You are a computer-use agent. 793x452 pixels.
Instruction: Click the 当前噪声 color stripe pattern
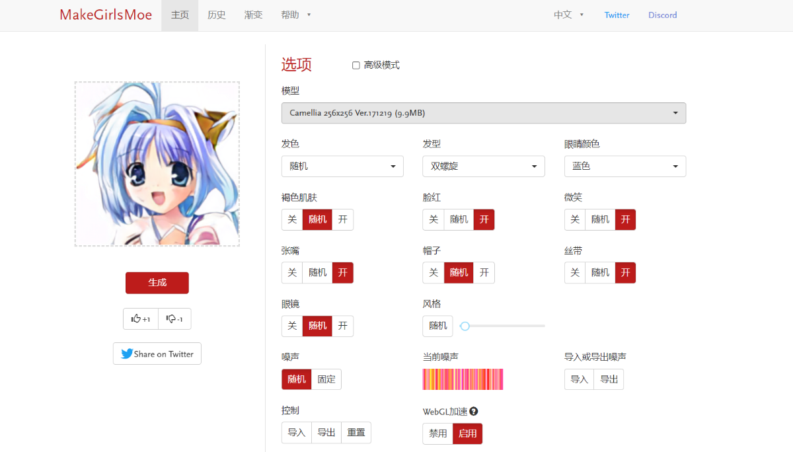click(463, 379)
